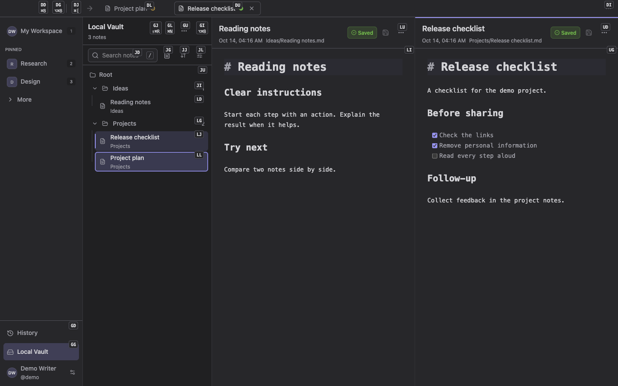
Task: Click 'Compare two notes side by side.' line
Action: coord(280,169)
